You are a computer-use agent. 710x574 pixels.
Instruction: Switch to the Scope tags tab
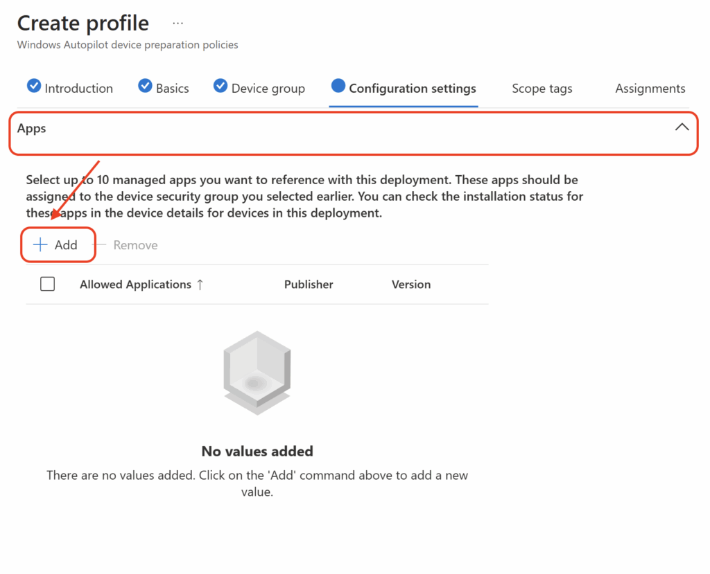tap(542, 88)
